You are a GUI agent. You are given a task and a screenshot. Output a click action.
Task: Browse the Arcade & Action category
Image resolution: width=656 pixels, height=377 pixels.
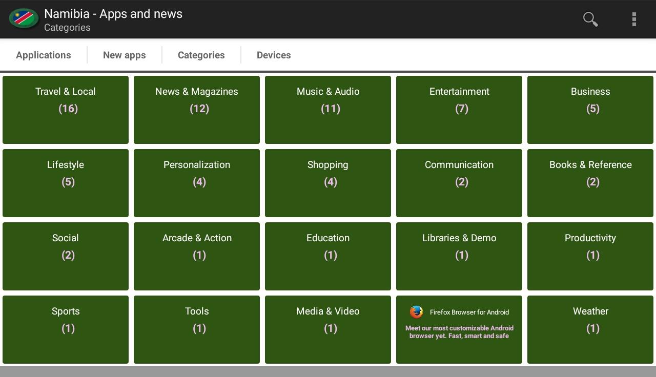click(x=197, y=256)
